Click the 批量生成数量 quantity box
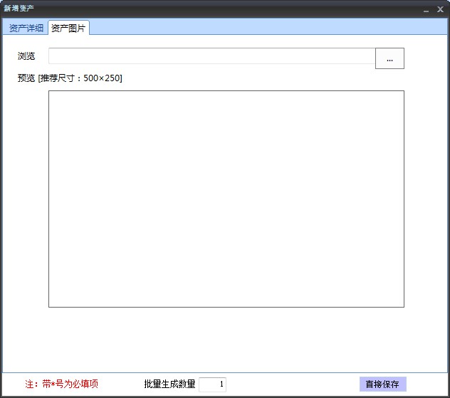Screen dimensions: 450x398 213,384
